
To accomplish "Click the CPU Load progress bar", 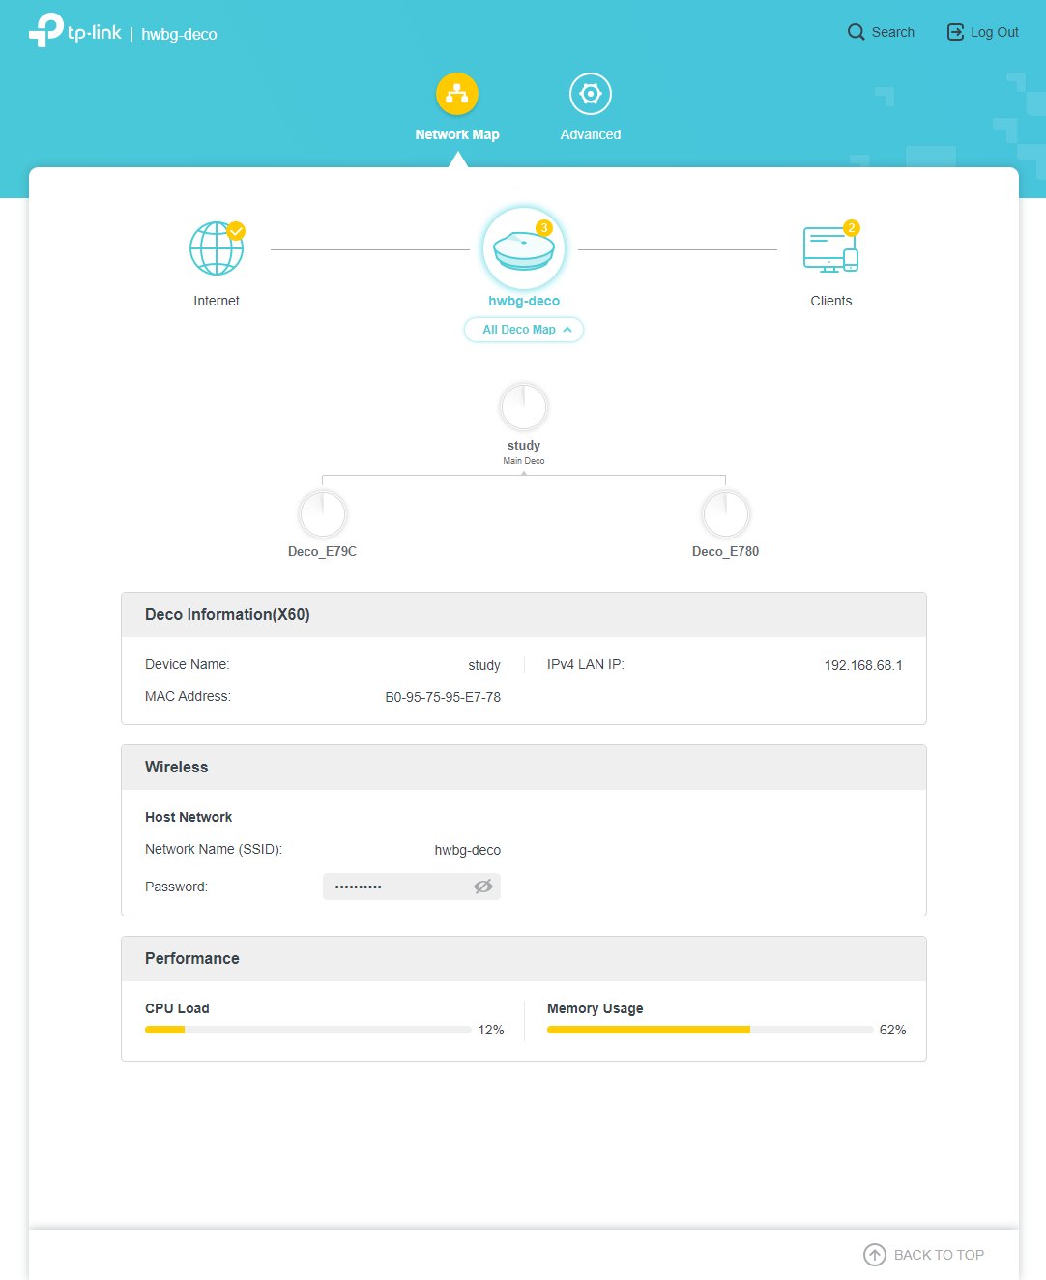I will click(x=308, y=1030).
